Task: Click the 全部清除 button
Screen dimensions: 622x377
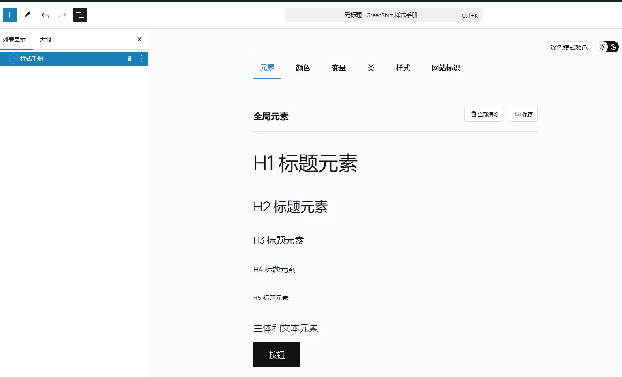Action: (x=483, y=114)
